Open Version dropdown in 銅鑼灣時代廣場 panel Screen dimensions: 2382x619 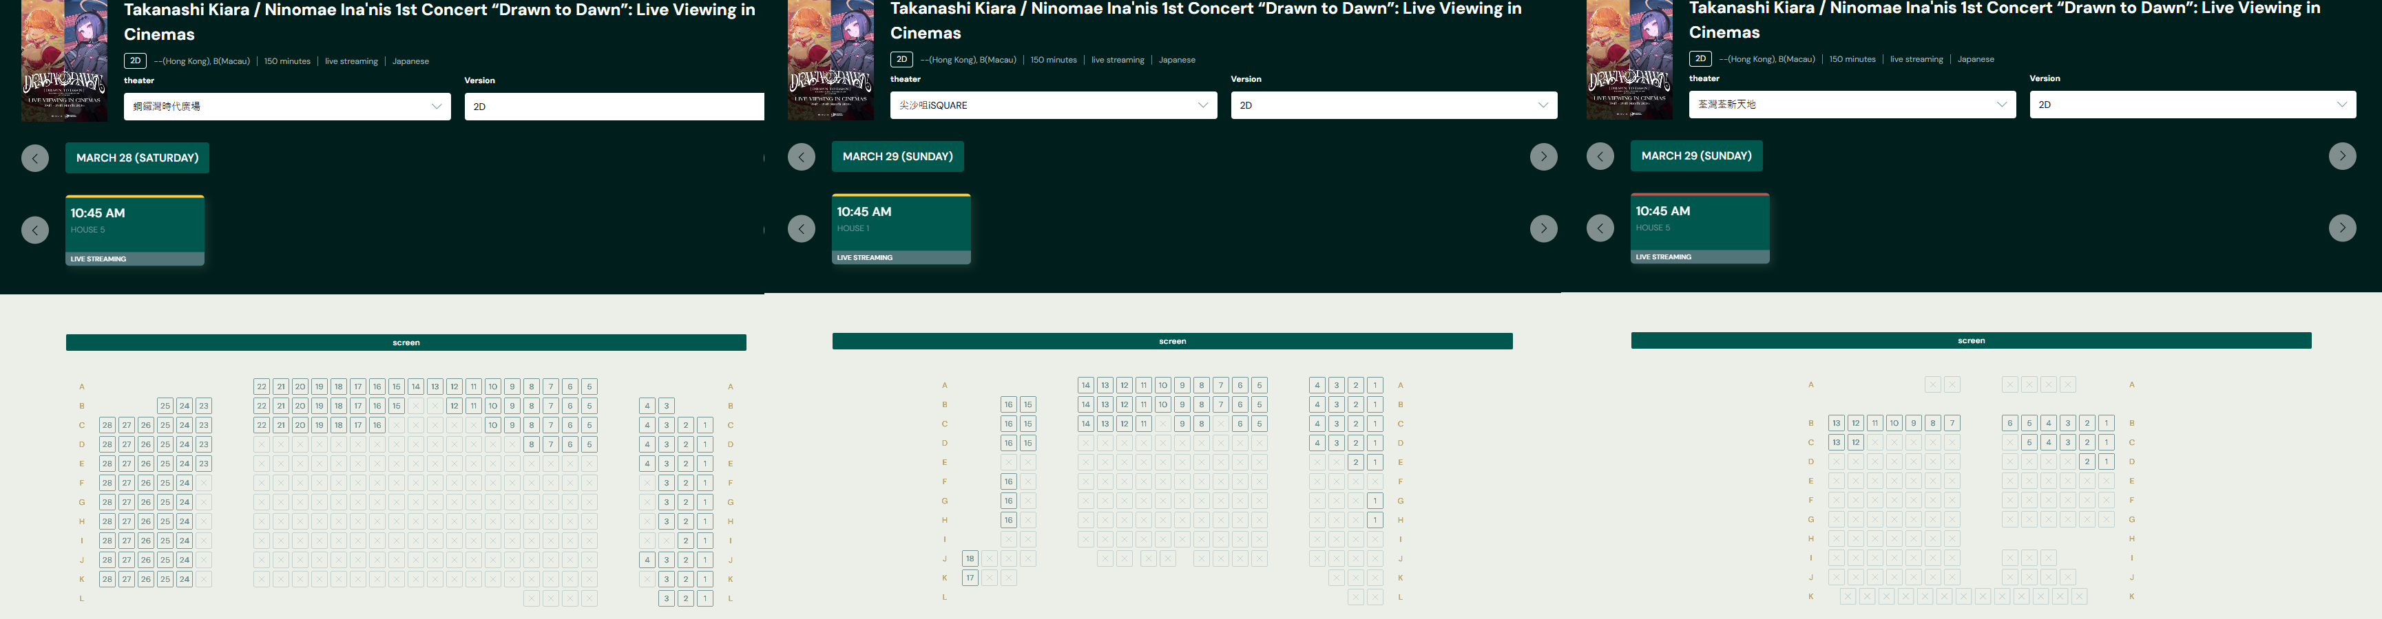615,106
